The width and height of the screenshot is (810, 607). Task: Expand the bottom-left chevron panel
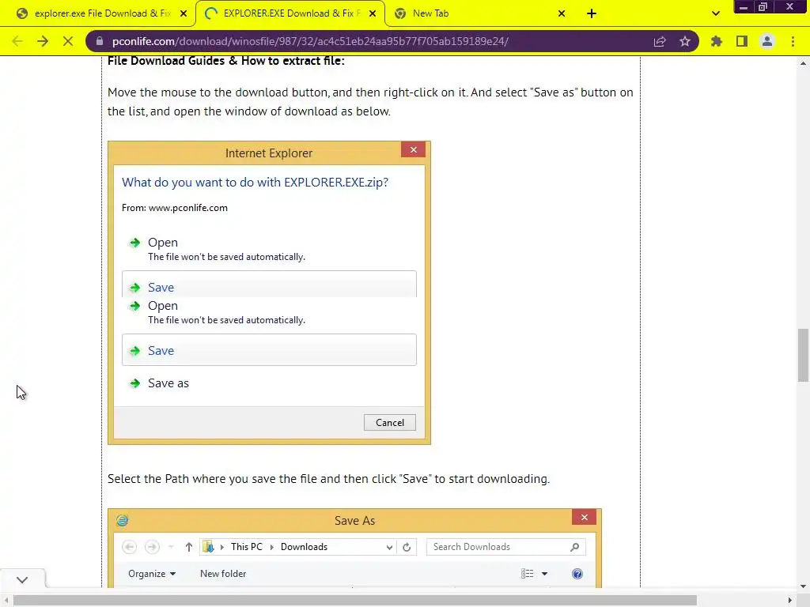pos(22,579)
